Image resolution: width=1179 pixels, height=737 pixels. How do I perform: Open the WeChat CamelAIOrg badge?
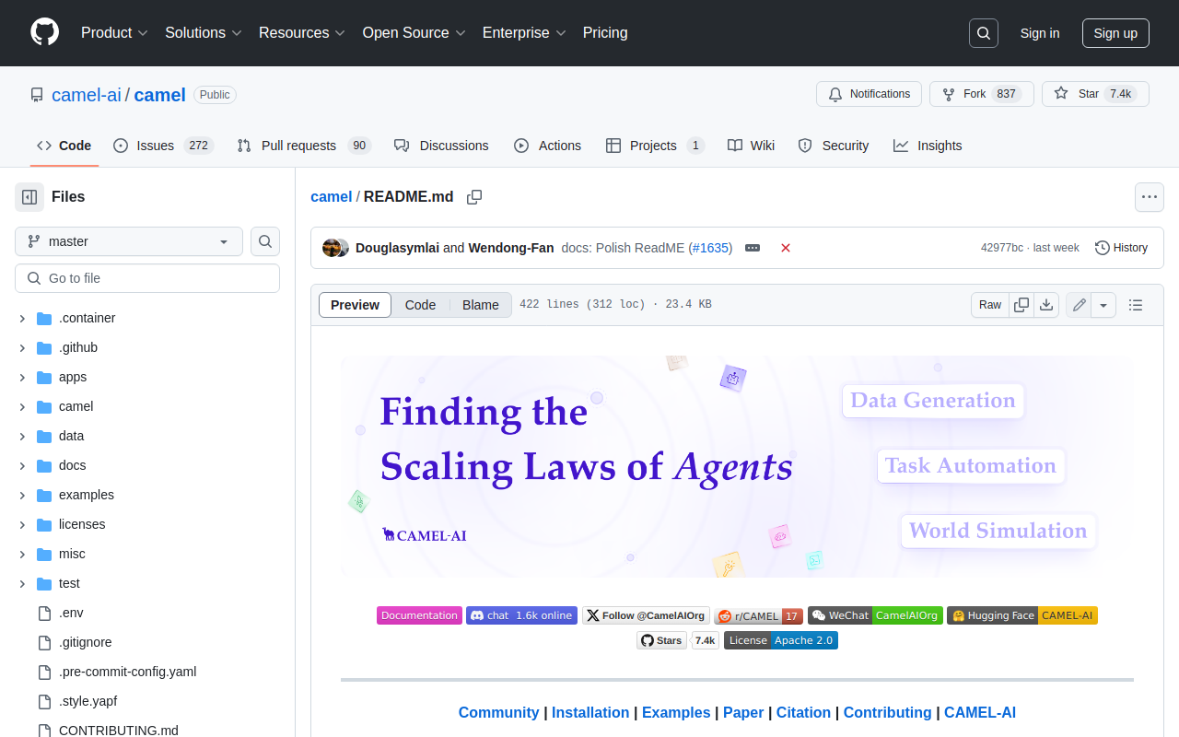pos(875,615)
